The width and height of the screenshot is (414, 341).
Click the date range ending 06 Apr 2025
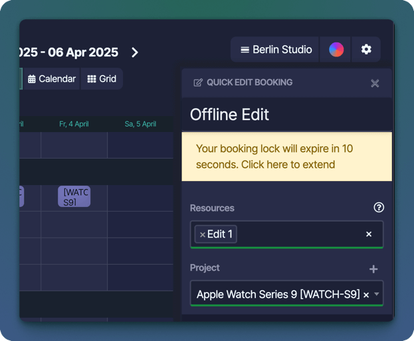coord(69,52)
